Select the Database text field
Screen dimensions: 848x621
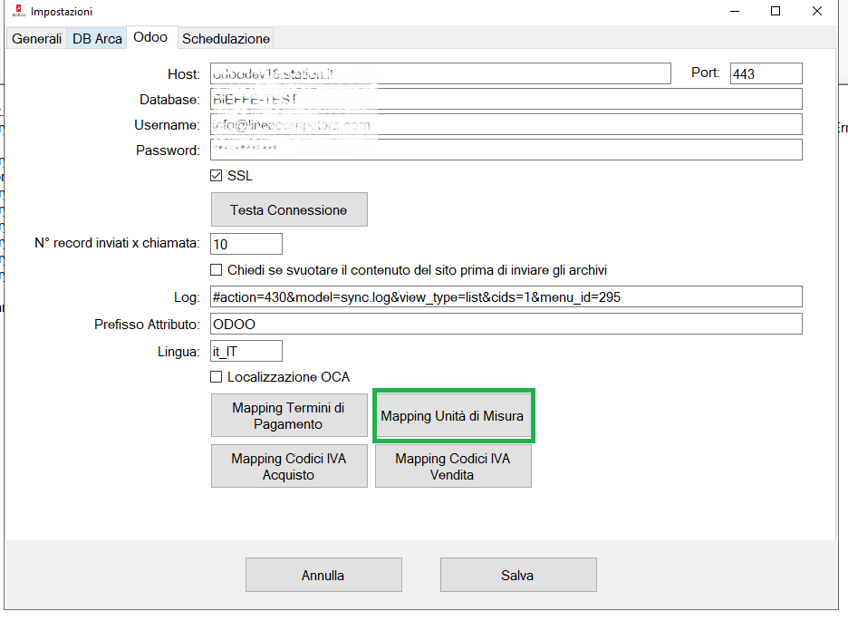[506, 99]
